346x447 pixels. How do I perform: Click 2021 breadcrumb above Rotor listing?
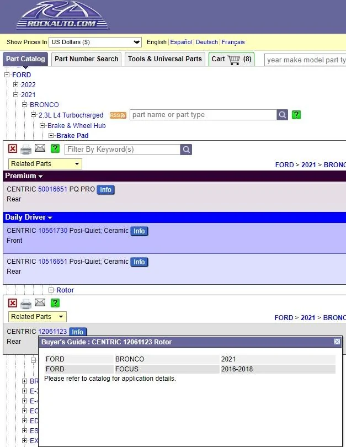tap(308, 317)
